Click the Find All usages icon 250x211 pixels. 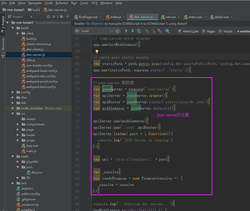[139, 31]
